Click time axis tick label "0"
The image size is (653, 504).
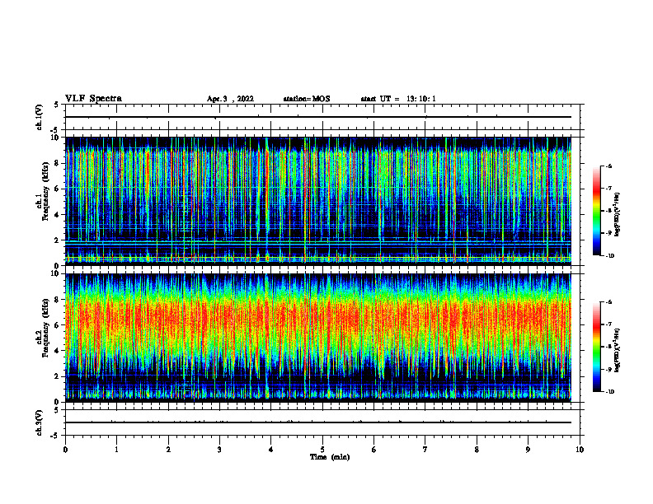(65, 450)
